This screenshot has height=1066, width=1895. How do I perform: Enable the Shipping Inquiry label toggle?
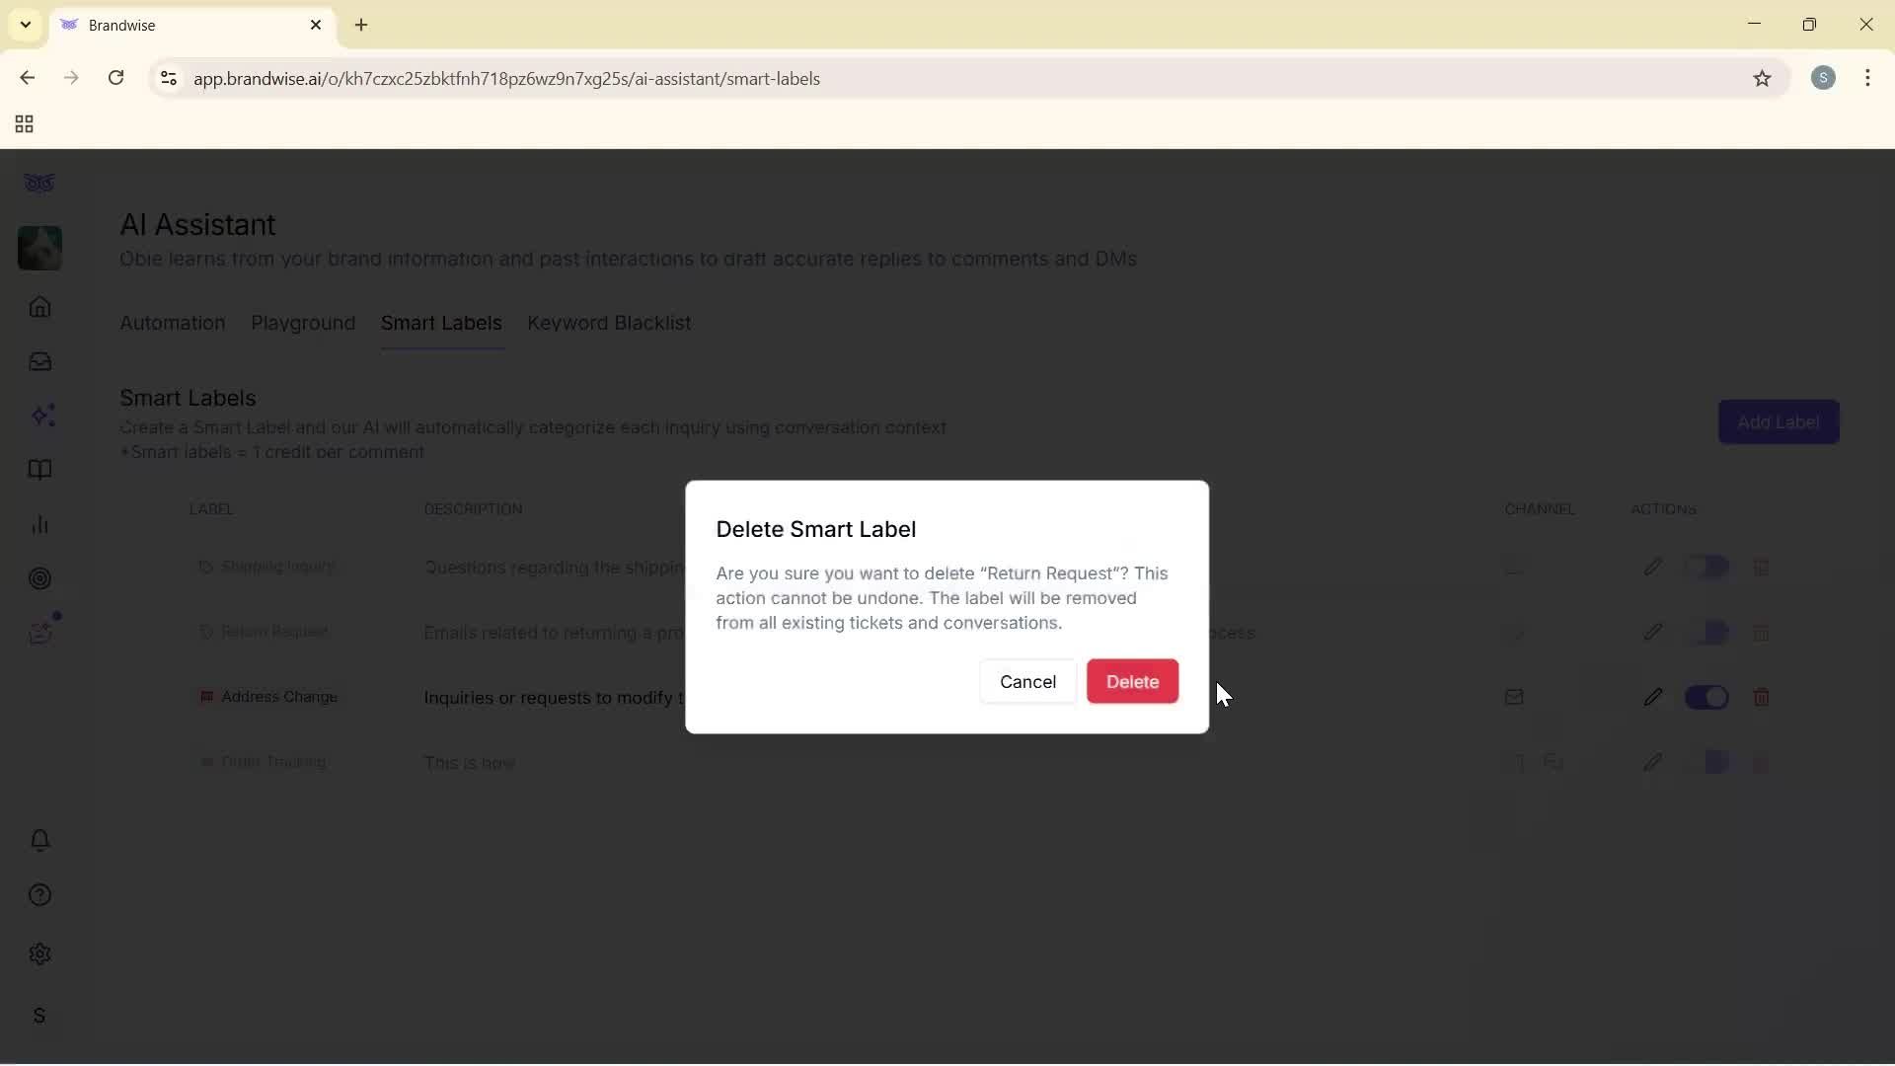coord(1708,567)
